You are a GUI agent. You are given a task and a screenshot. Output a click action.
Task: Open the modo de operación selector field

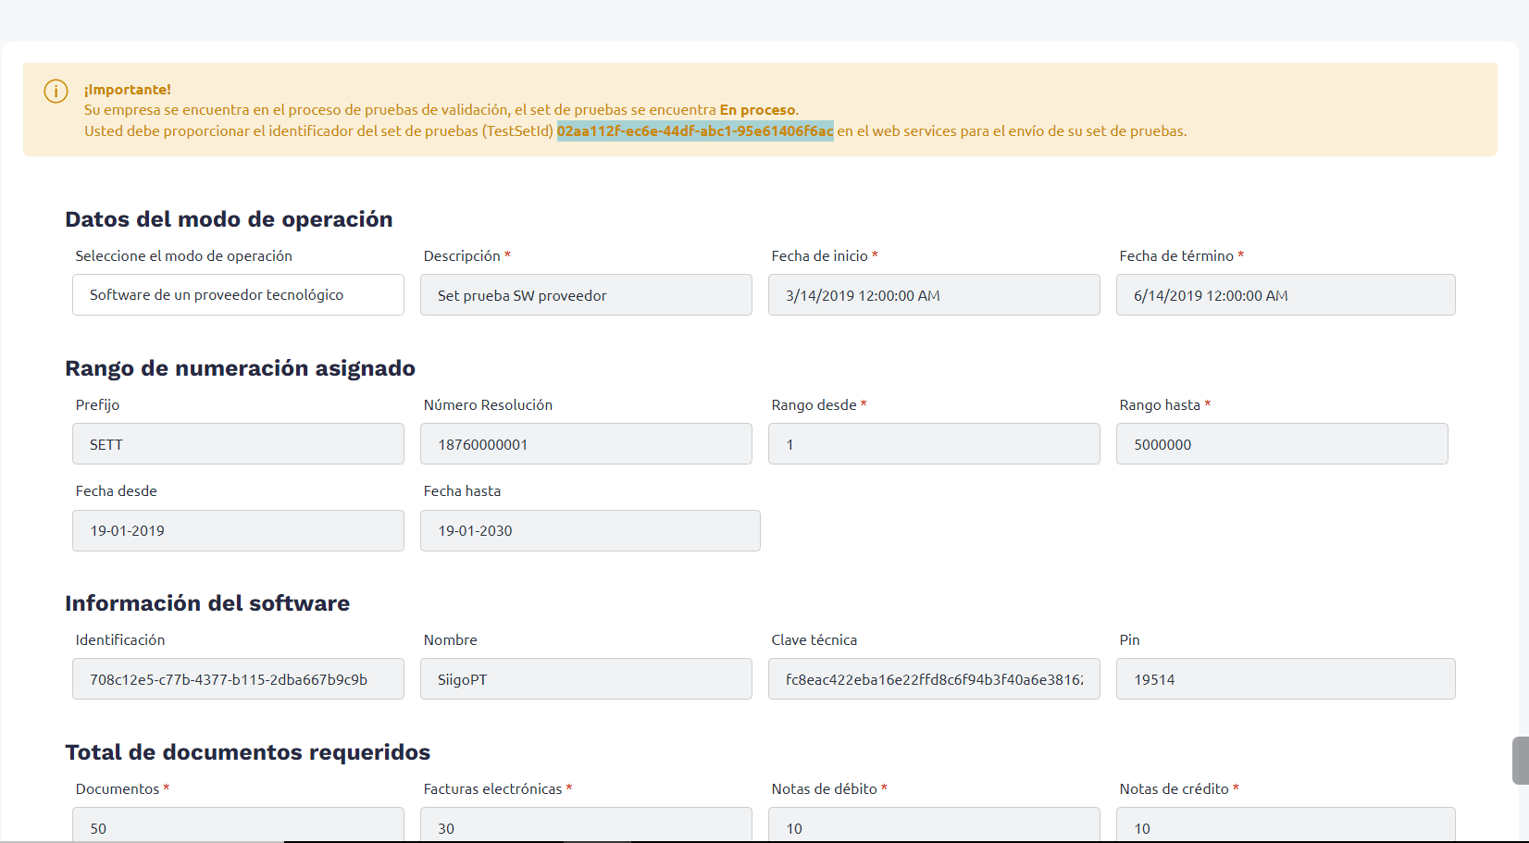coord(238,294)
